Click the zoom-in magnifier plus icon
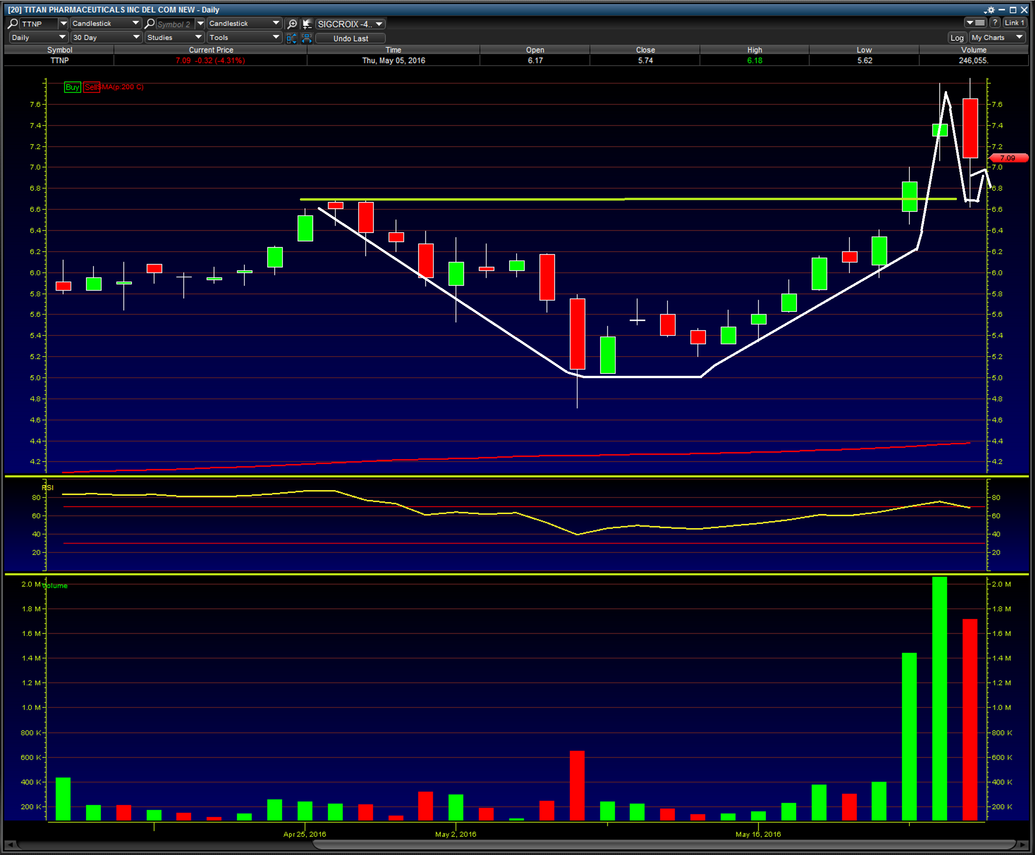 click(x=292, y=23)
